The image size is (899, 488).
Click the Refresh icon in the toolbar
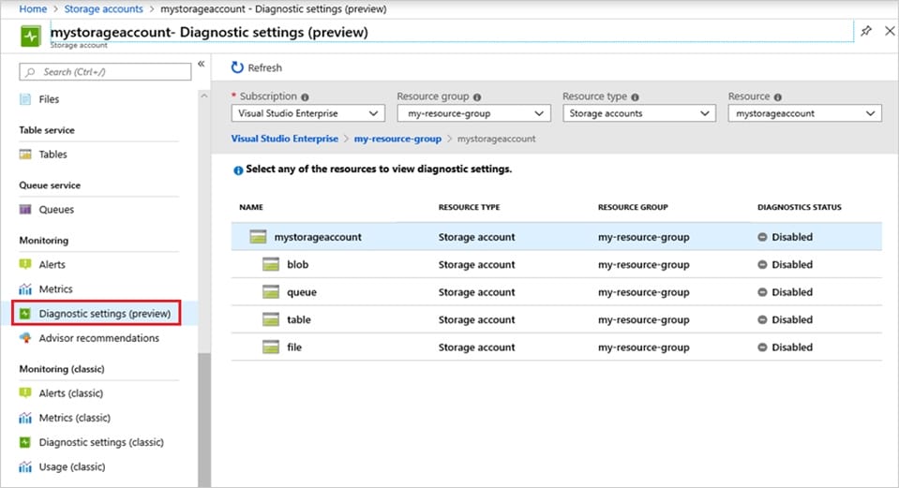click(x=237, y=67)
